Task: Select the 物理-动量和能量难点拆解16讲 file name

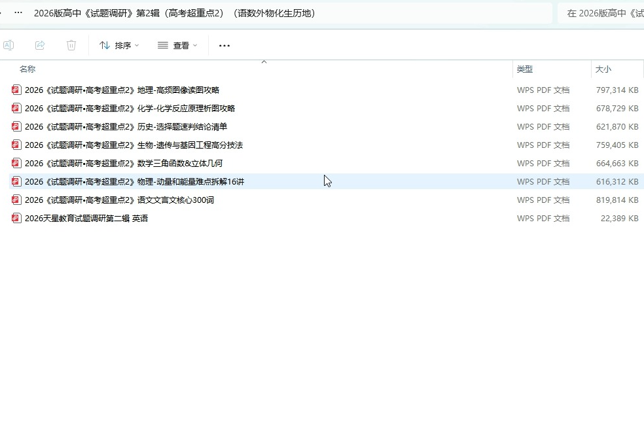Action: pyautogui.click(x=134, y=182)
